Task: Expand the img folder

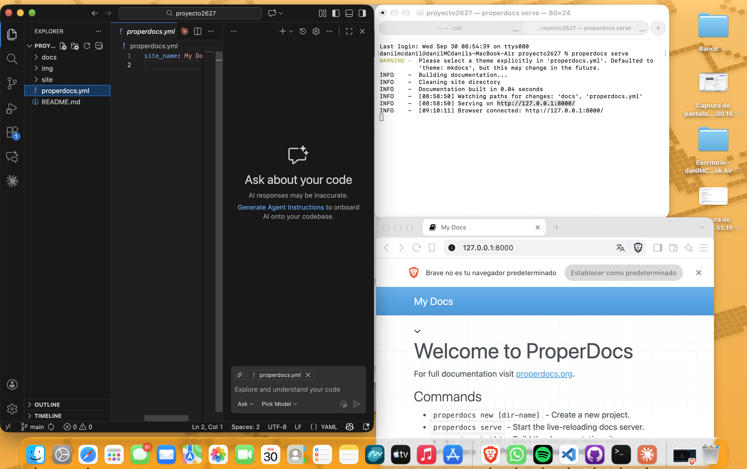Action: (x=67, y=68)
